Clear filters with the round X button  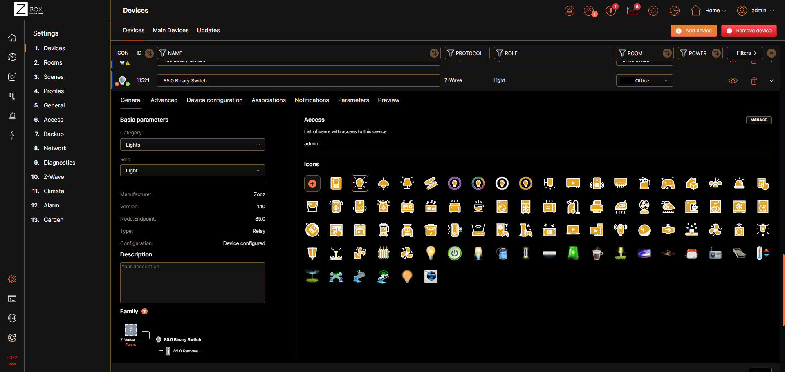pyautogui.click(x=772, y=53)
